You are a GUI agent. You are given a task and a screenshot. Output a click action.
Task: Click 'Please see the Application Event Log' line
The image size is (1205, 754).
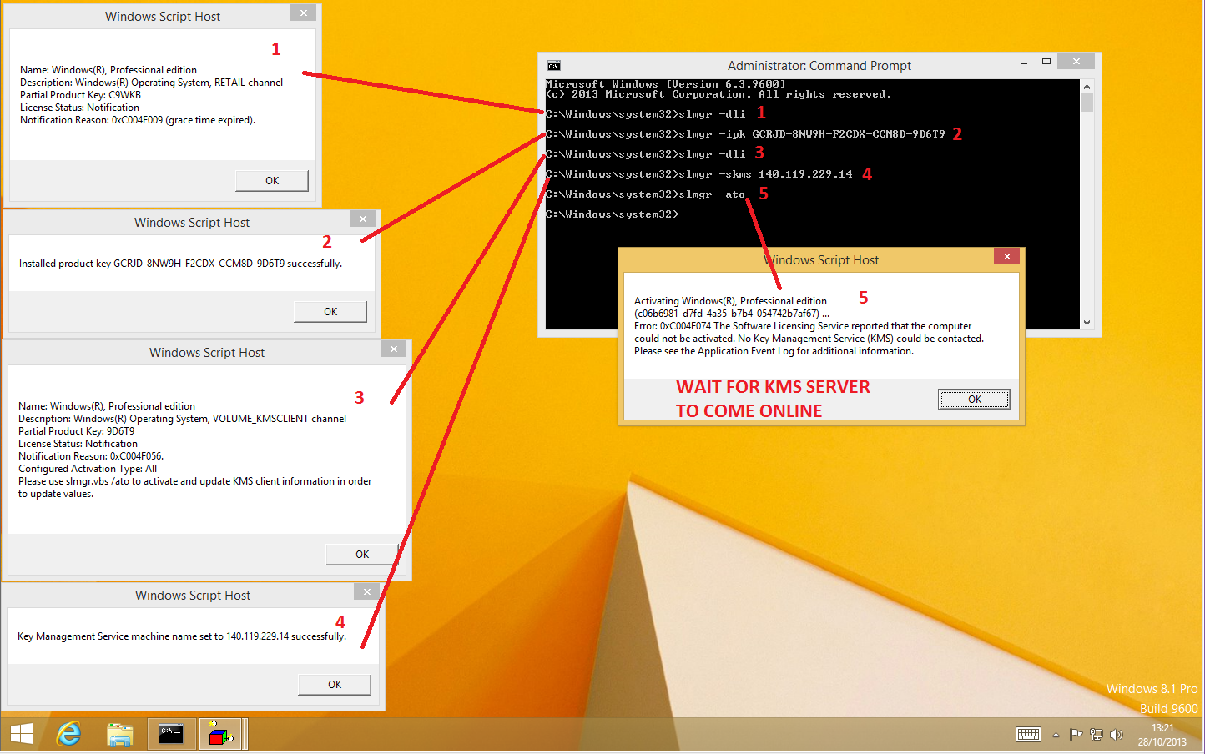point(774,351)
